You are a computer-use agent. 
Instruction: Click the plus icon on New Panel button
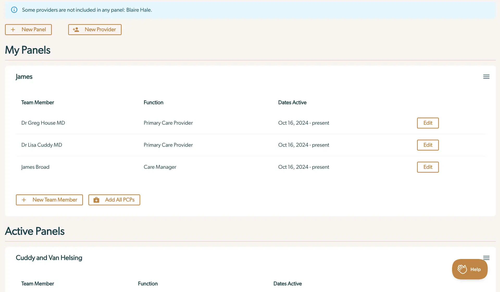13,29
